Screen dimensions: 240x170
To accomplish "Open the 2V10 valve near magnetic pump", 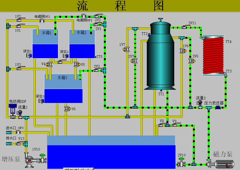I will click(181, 163).
